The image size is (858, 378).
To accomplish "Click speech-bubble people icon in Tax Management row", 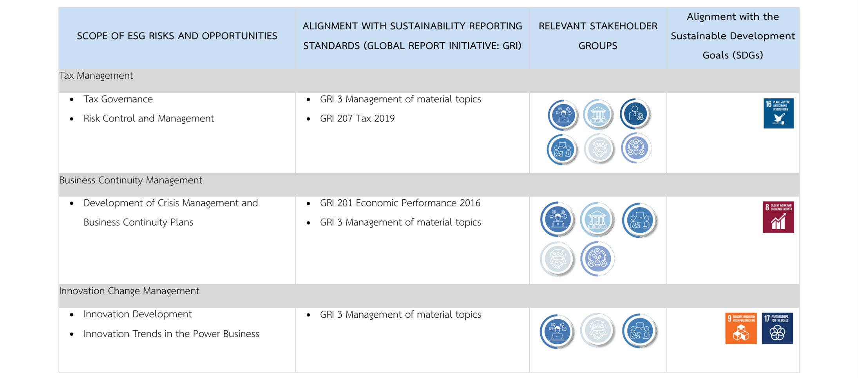I will click(x=562, y=149).
